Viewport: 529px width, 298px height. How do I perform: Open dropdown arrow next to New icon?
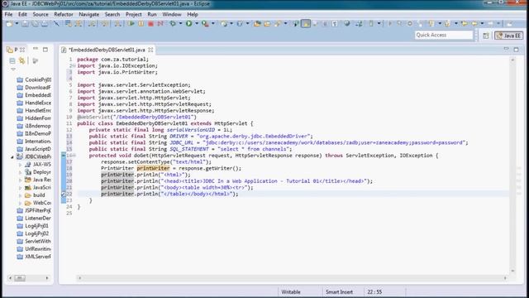[17, 24]
